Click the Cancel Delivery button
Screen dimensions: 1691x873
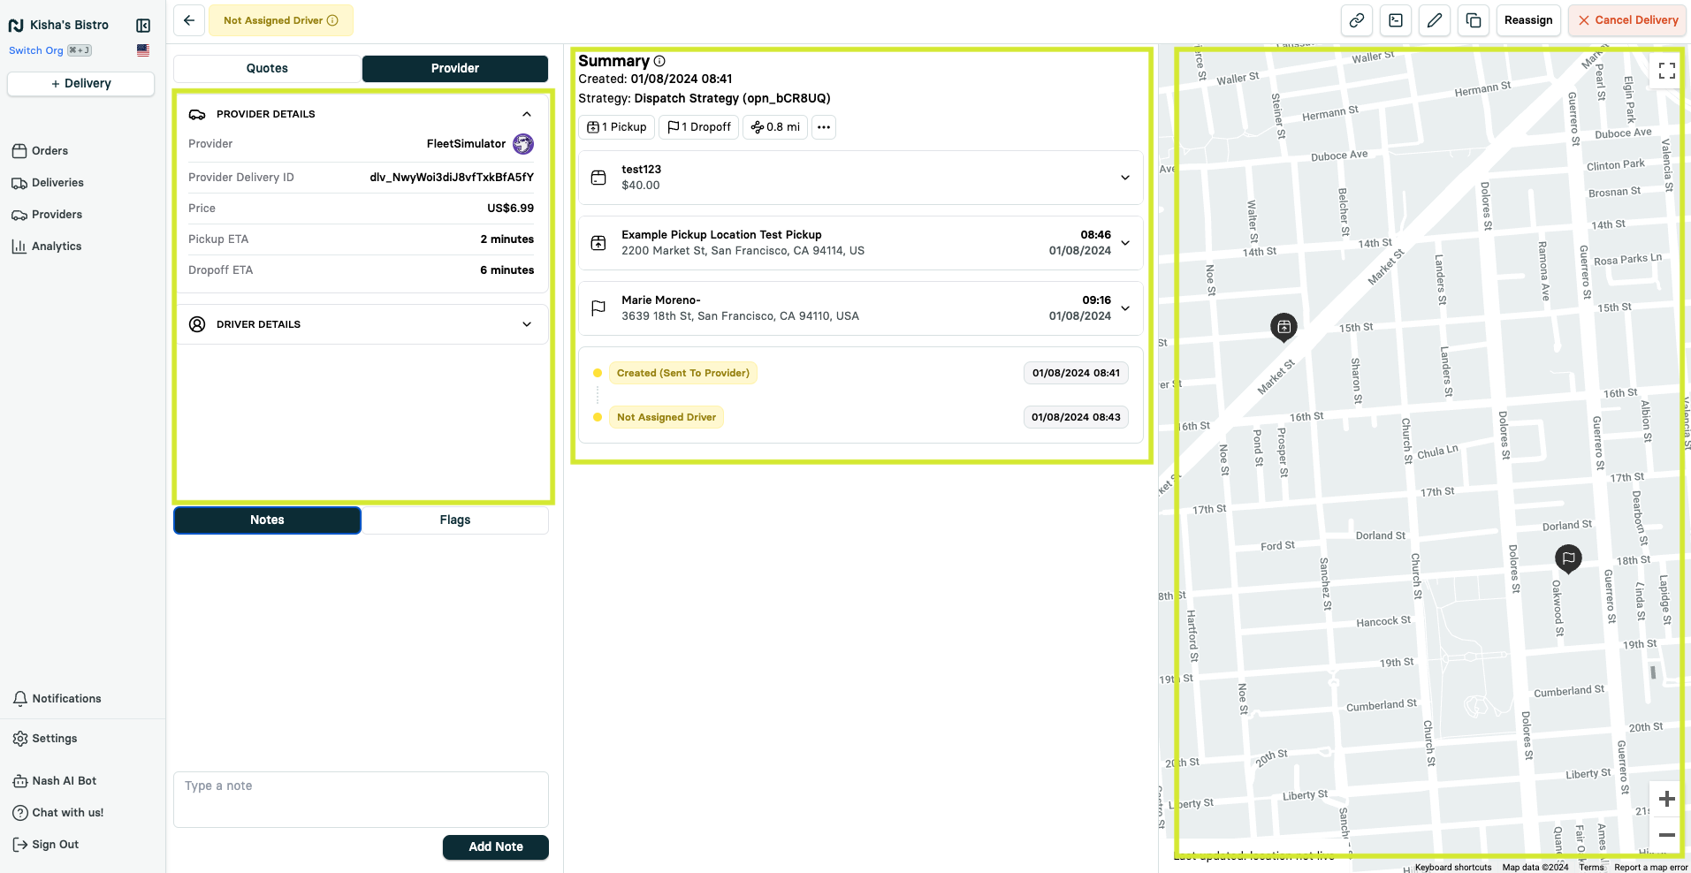pyautogui.click(x=1626, y=20)
